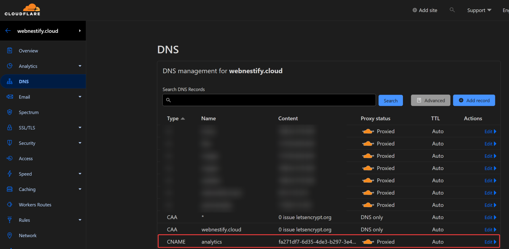Click the Content column header
The width and height of the screenshot is (509, 249).
pos(288,118)
